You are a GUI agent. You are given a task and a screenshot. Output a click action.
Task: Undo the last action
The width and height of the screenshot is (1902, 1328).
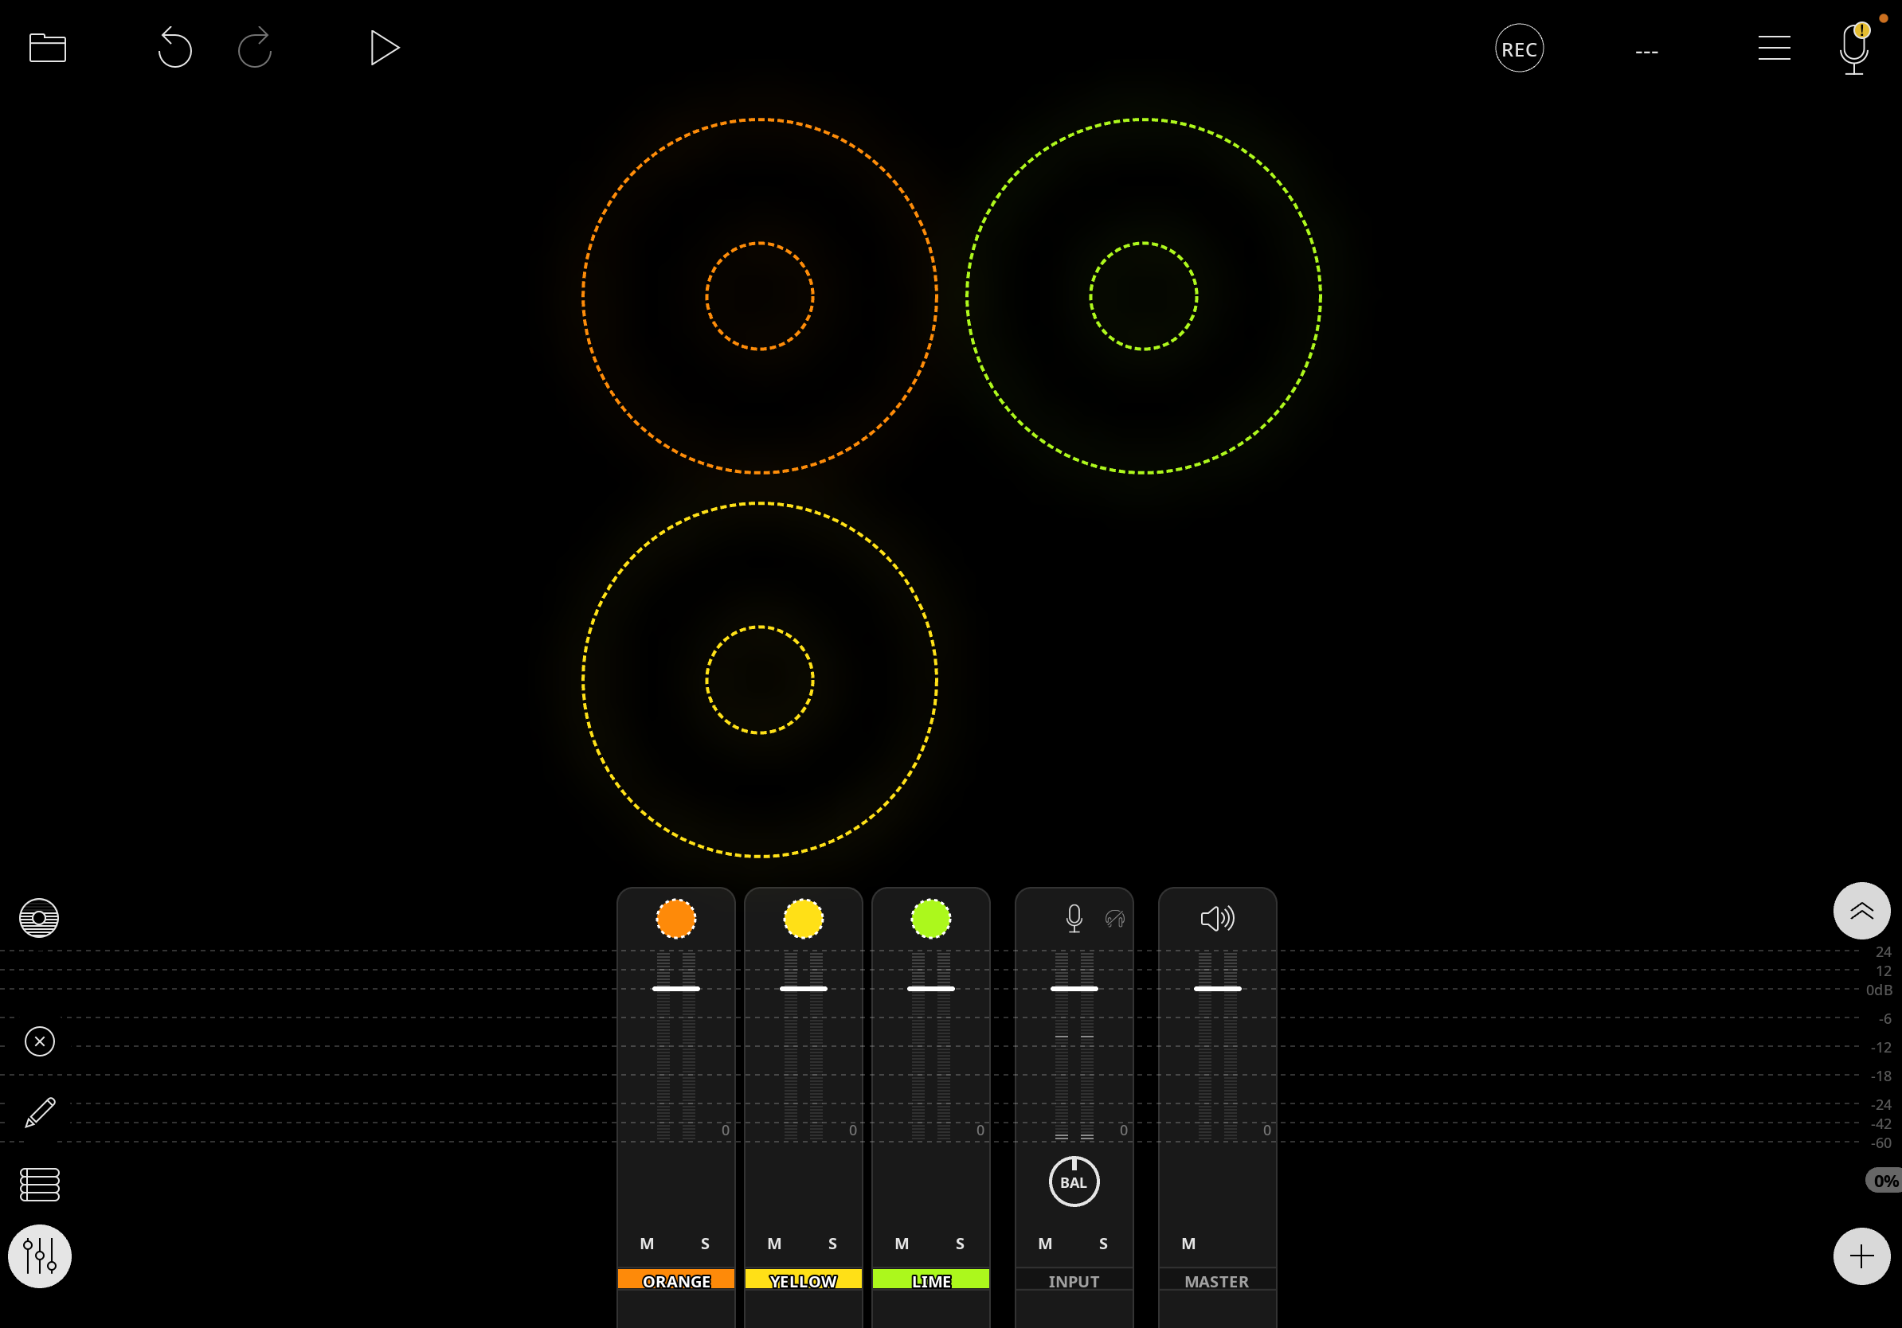click(174, 48)
